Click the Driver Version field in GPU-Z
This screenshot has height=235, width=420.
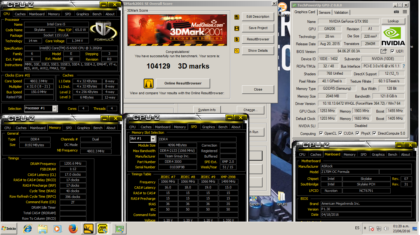[361, 104]
